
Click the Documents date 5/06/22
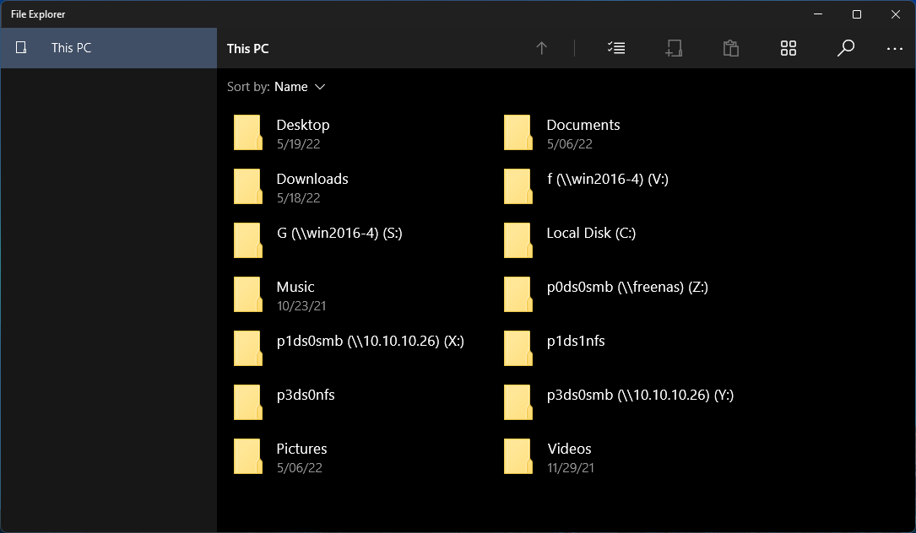570,144
